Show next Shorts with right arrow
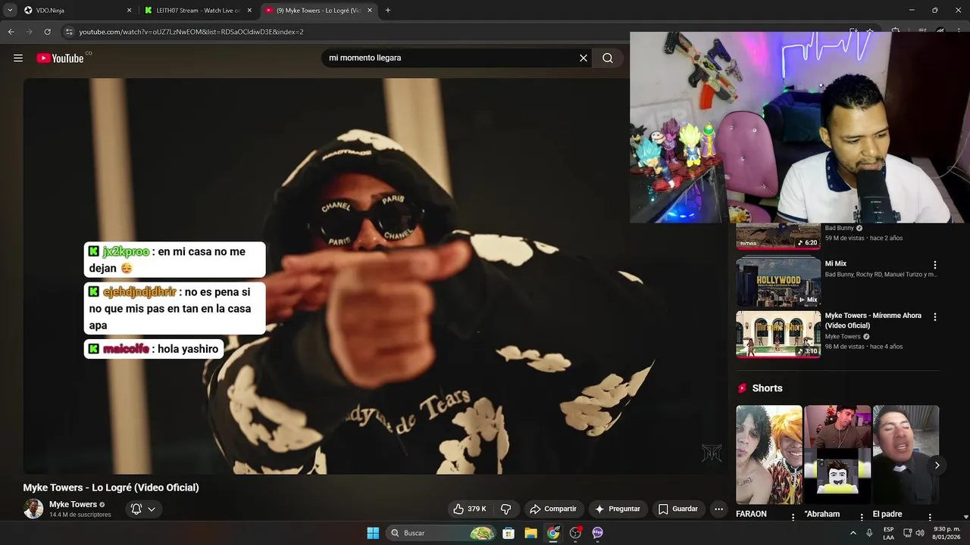This screenshot has height=545, width=970. (x=937, y=466)
